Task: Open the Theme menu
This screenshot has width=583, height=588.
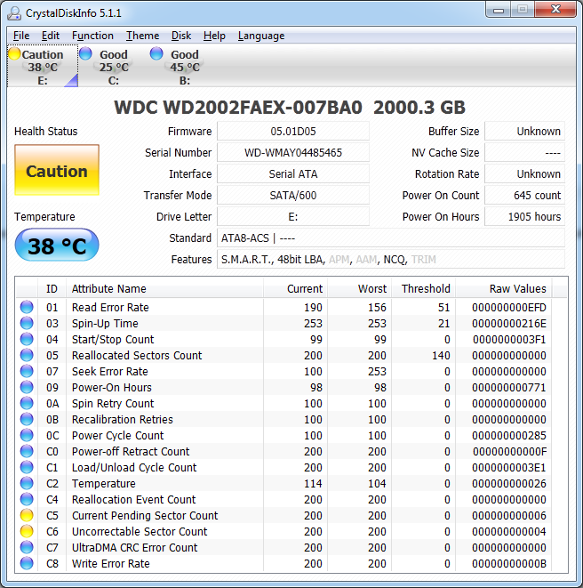Action: 142,36
